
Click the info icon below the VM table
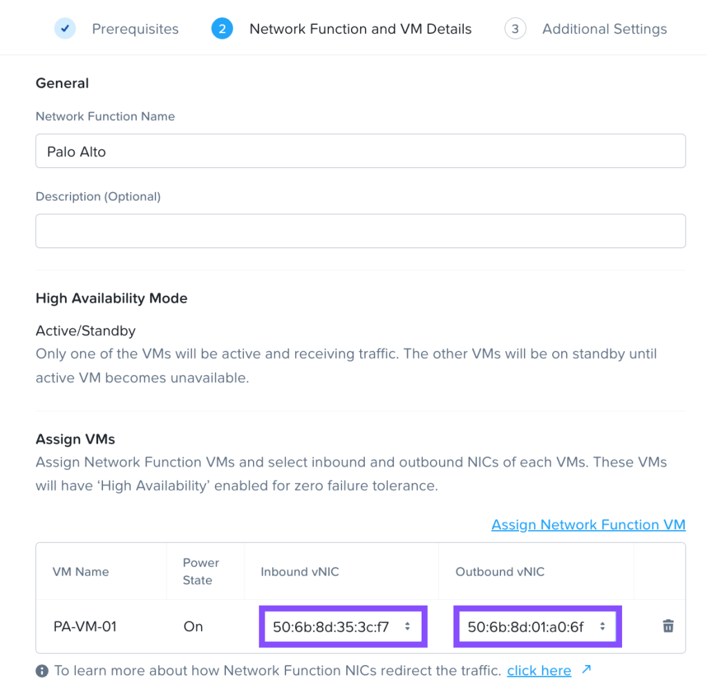pos(42,670)
